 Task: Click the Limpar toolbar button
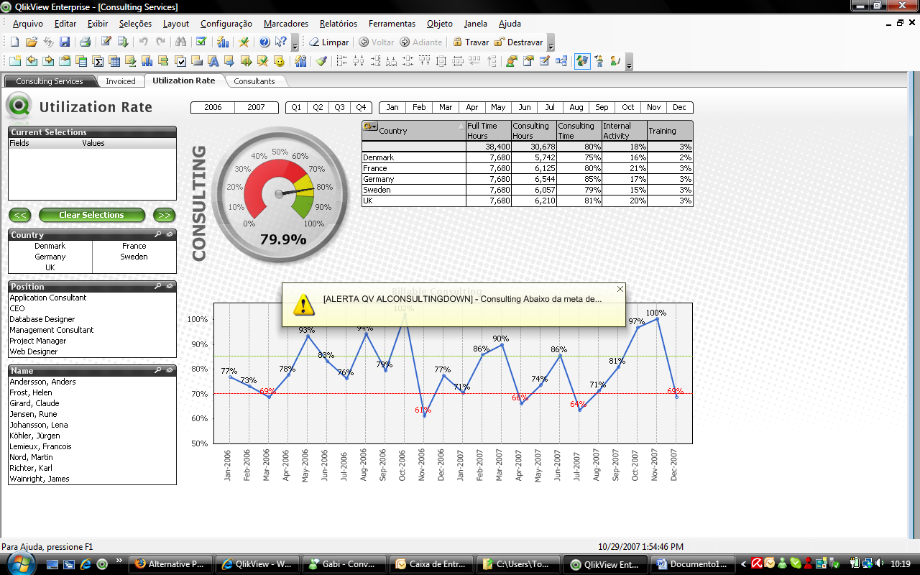[x=329, y=42]
